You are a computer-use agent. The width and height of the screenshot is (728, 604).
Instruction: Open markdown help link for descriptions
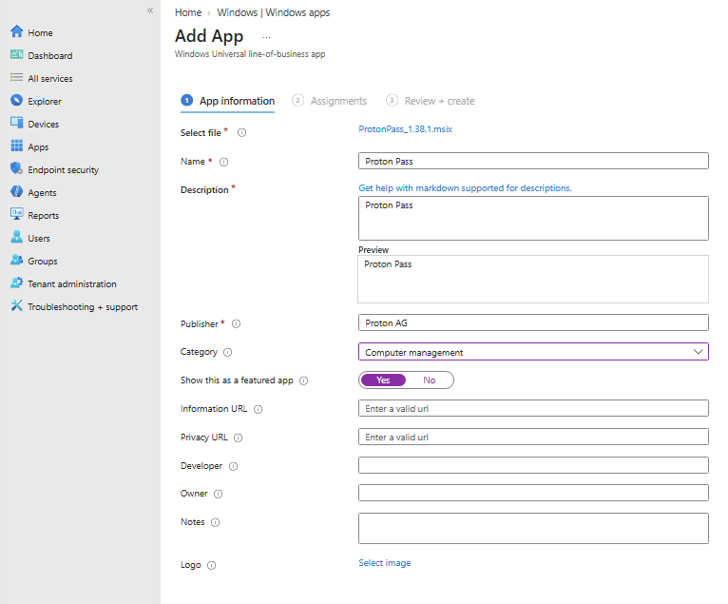click(465, 188)
